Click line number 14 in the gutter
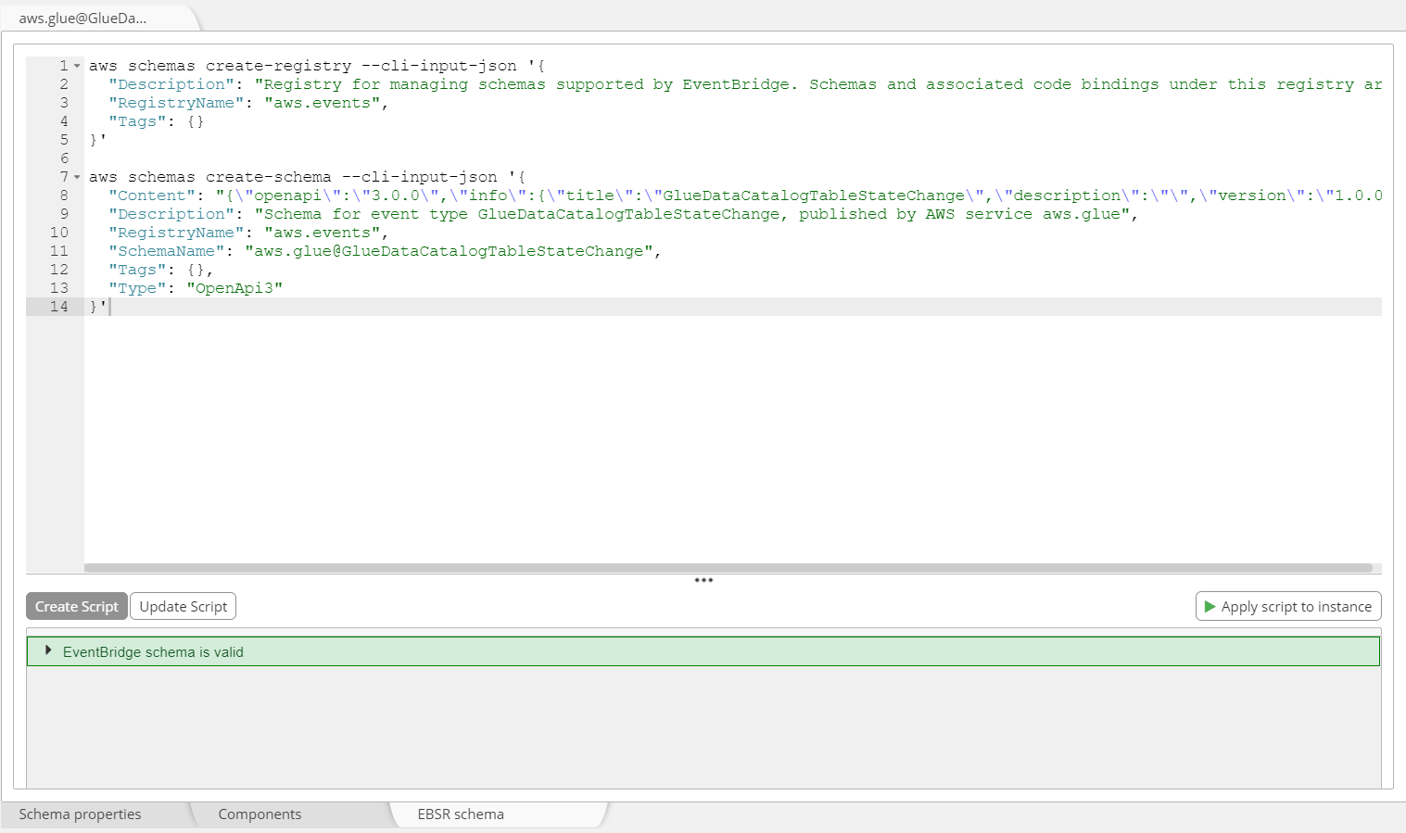This screenshot has width=1406, height=833. pyautogui.click(x=59, y=307)
